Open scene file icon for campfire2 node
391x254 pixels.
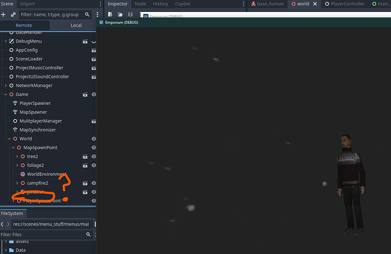pyautogui.click(x=85, y=183)
